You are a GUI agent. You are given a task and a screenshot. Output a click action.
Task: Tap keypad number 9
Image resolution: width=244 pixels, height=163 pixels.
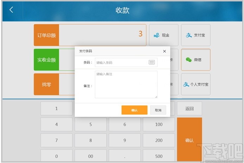(x=125, y=140)
